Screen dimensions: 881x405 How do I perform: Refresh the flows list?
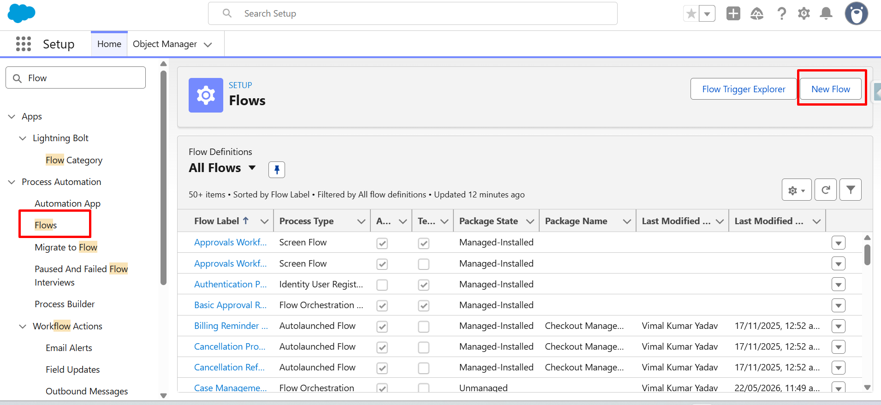point(826,190)
